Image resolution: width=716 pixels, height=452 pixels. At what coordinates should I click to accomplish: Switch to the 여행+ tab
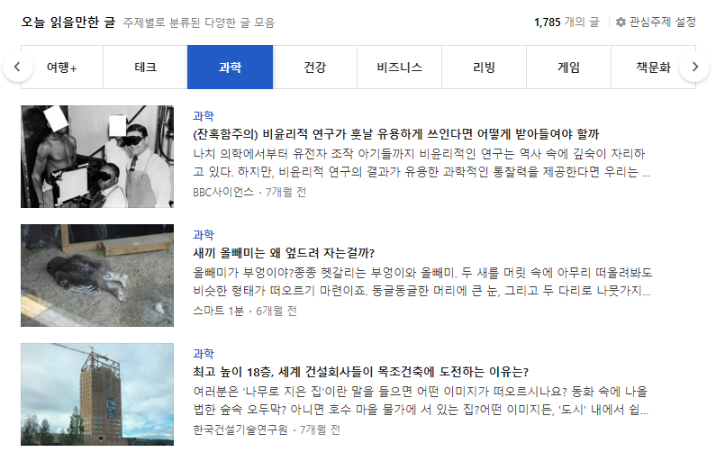coord(61,68)
